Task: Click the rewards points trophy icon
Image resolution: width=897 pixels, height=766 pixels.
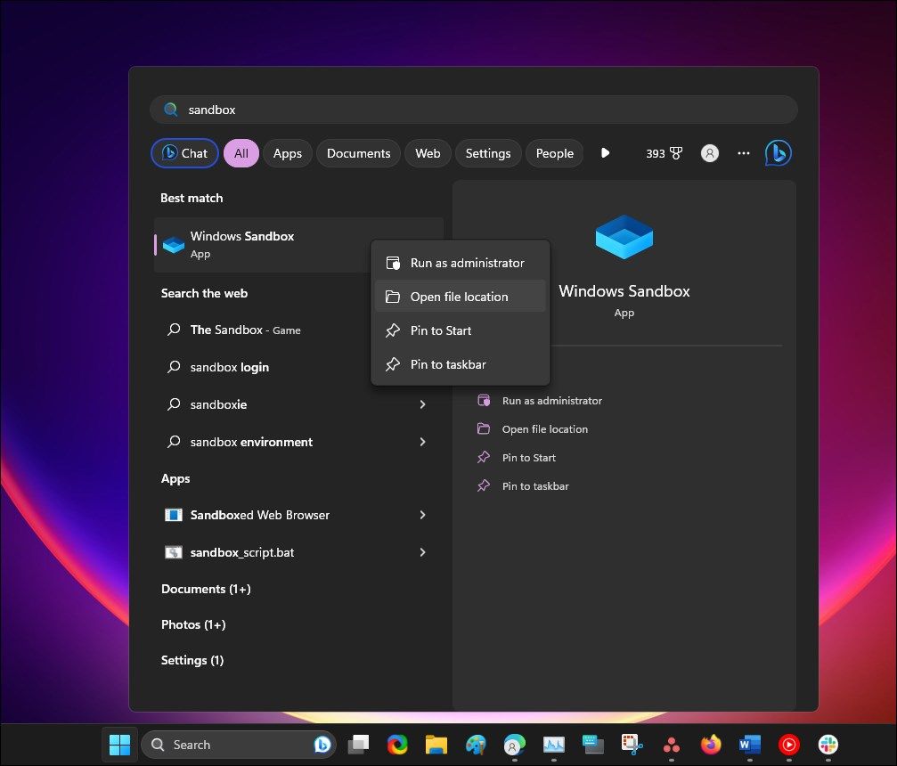Action: (676, 153)
